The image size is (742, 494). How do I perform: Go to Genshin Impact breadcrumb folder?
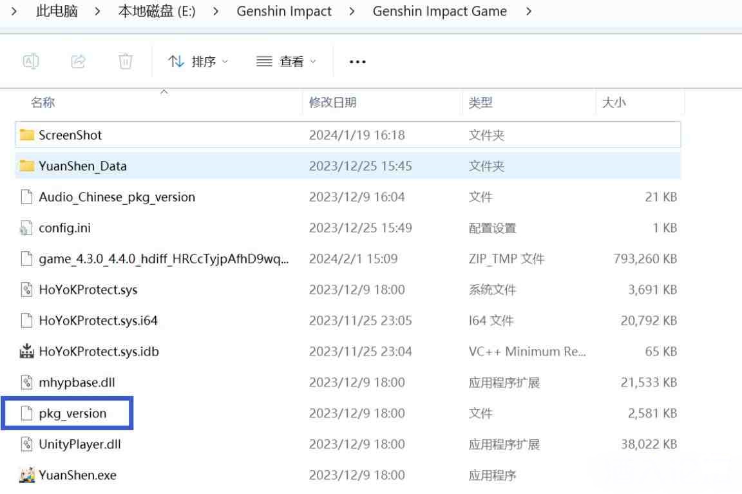[284, 11]
